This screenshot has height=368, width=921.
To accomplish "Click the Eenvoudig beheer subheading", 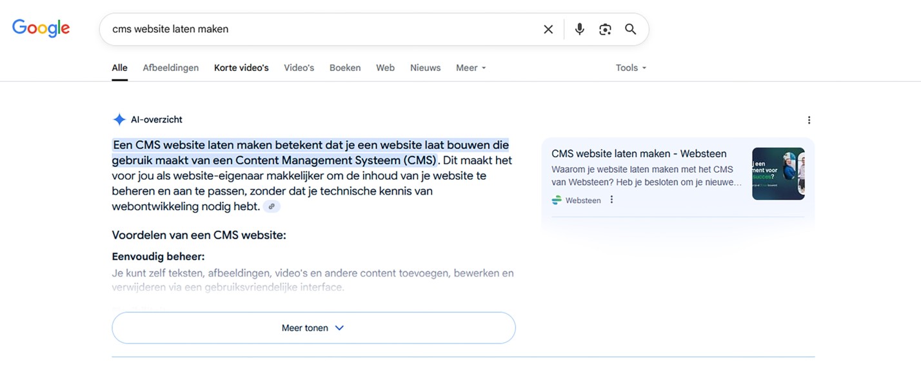I will (x=158, y=257).
